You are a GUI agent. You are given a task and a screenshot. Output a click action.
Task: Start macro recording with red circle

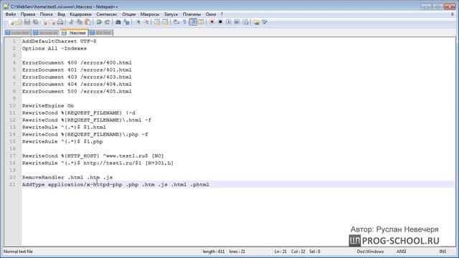(212, 22)
